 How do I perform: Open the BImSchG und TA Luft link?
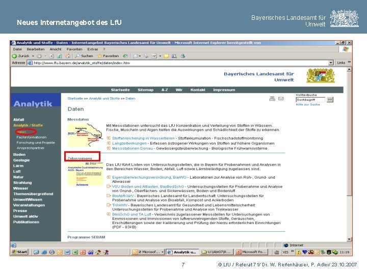(132, 214)
